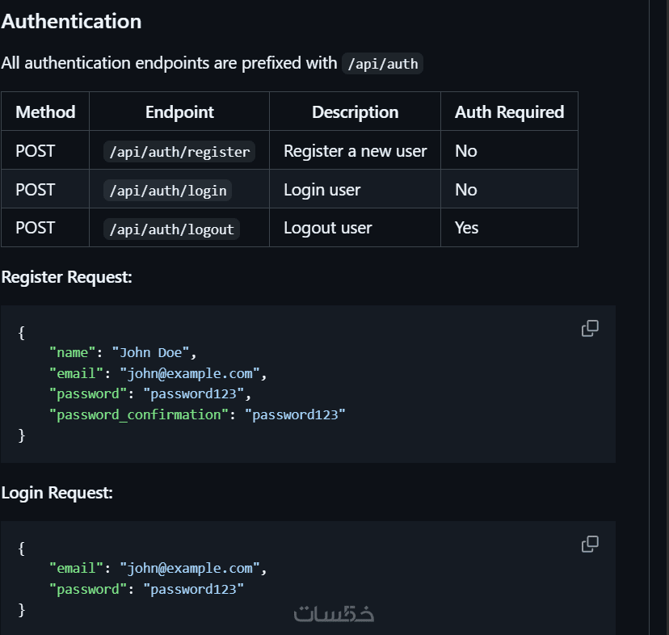Click the "John Doe" name value
The width and height of the screenshot is (669, 635).
(x=154, y=352)
